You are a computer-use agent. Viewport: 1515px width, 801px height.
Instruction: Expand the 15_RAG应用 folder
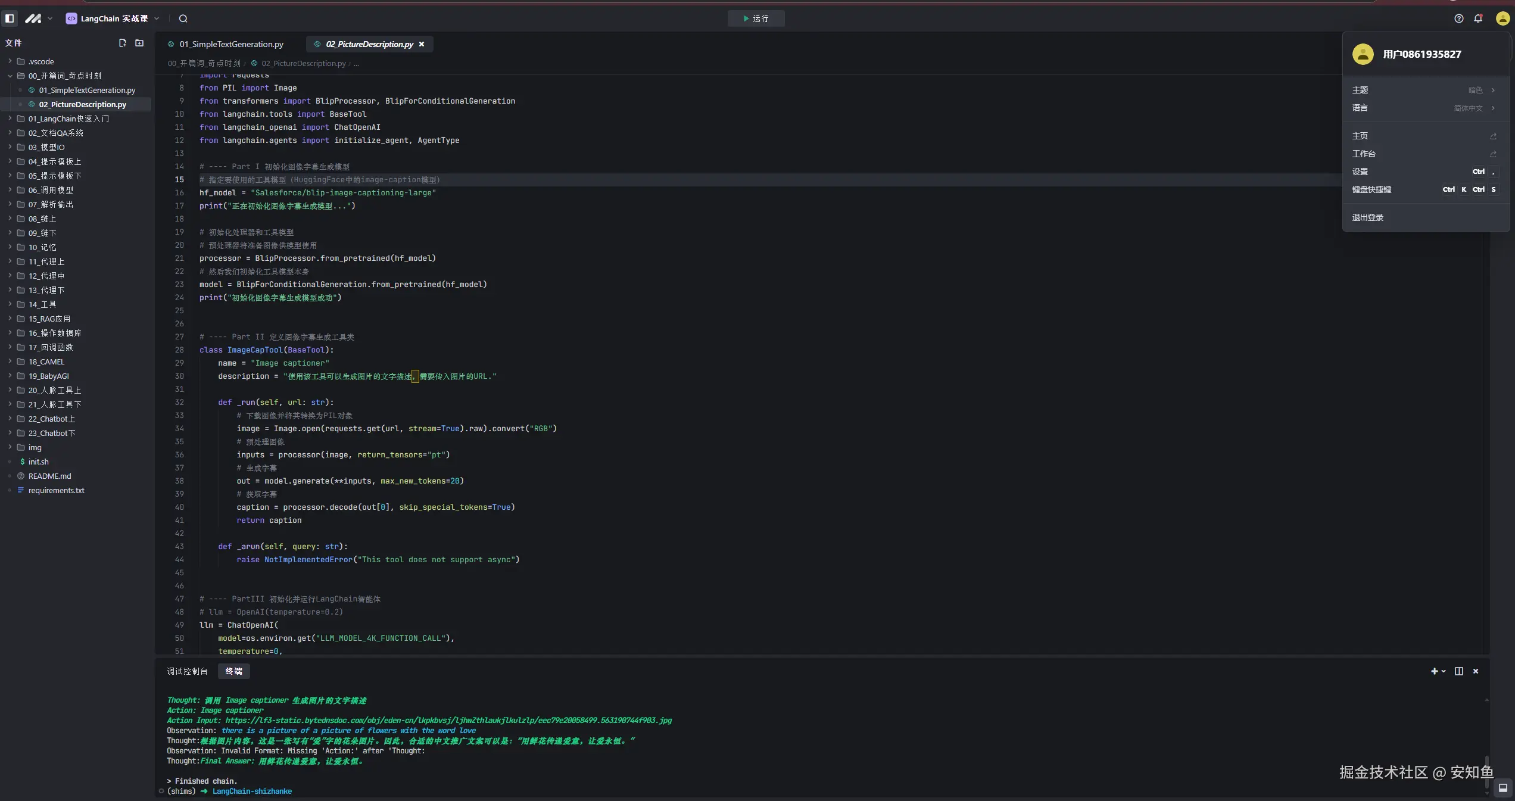point(49,319)
